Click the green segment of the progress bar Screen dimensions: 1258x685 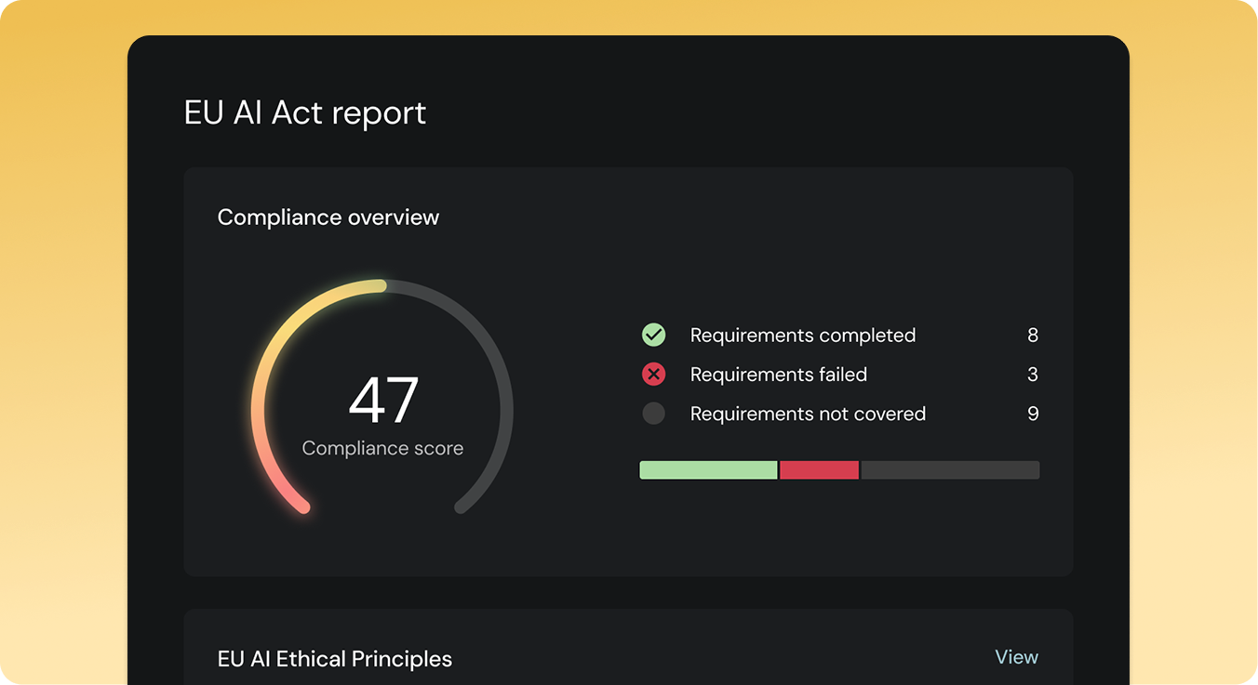click(707, 469)
